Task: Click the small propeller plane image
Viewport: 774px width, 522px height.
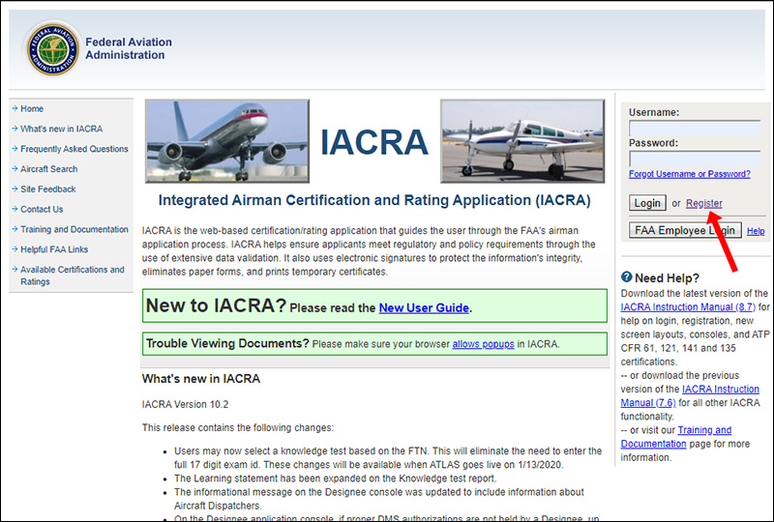Action: [522, 141]
